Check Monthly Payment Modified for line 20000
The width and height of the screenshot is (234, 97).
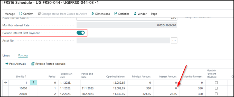pos(216,94)
